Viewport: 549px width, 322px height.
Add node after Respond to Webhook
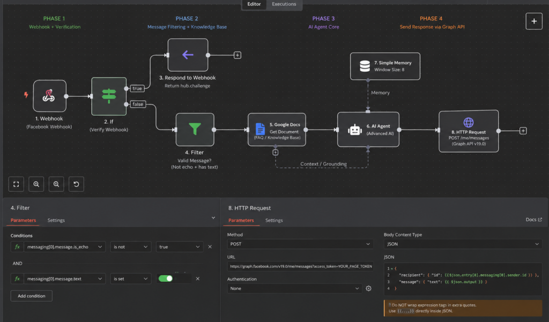click(x=238, y=55)
